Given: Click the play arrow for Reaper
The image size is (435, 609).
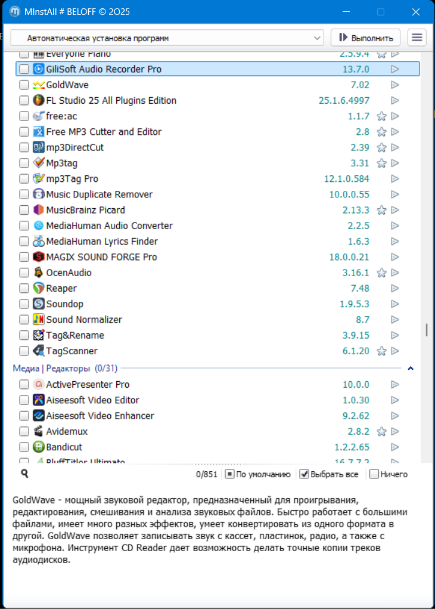Looking at the screenshot, I should tap(394, 288).
